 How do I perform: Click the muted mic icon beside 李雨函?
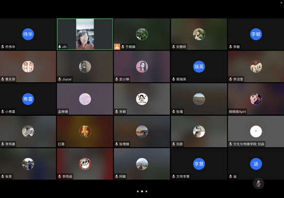pos(60,176)
